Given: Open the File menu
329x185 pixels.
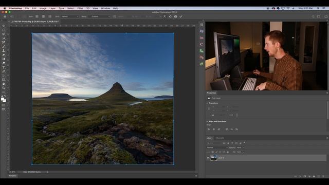Looking at the screenshot, I should (x=27, y=8).
